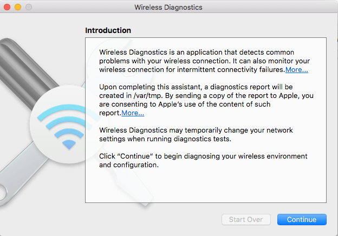
Task: Click the blue Wi-Fi signal icon
Action: point(64,127)
